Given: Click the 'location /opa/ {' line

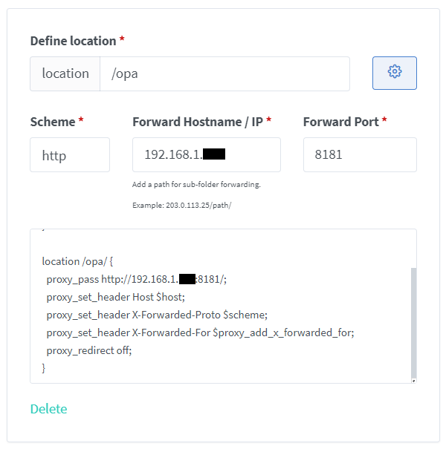Looking at the screenshot, I should tap(77, 261).
